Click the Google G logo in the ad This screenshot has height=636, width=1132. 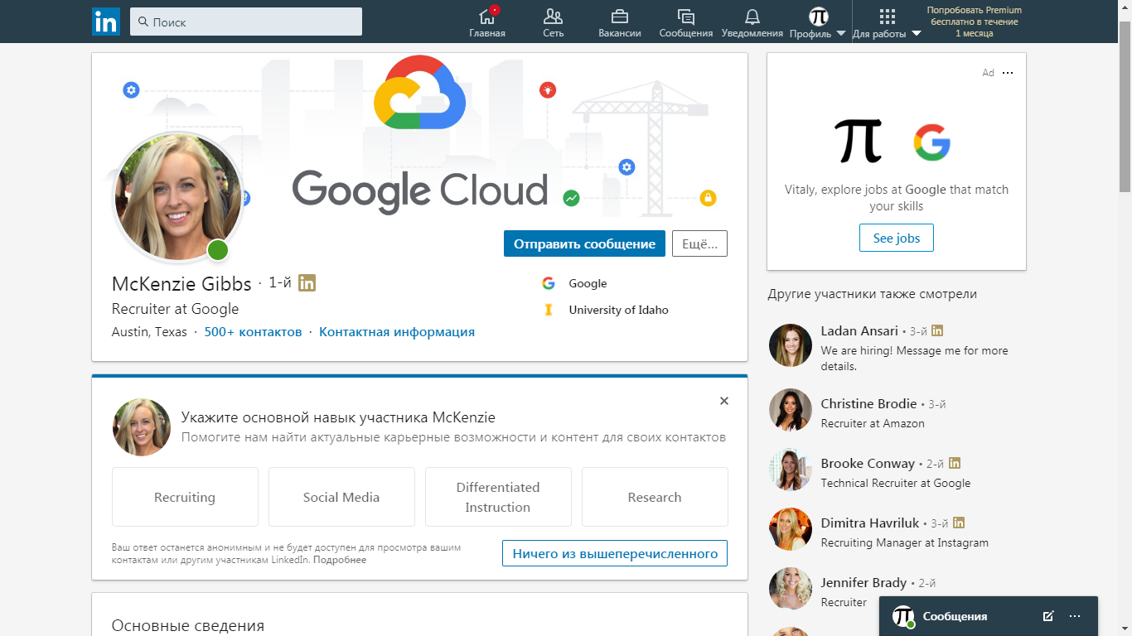pos(931,142)
